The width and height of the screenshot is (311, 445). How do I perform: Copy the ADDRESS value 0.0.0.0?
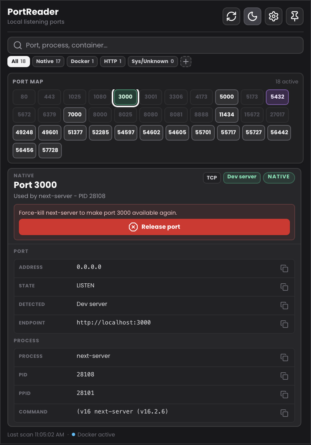(x=284, y=268)
